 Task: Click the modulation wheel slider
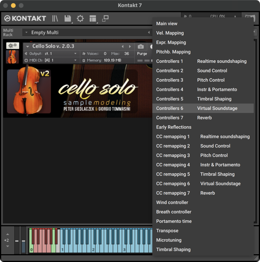[23, 241]
